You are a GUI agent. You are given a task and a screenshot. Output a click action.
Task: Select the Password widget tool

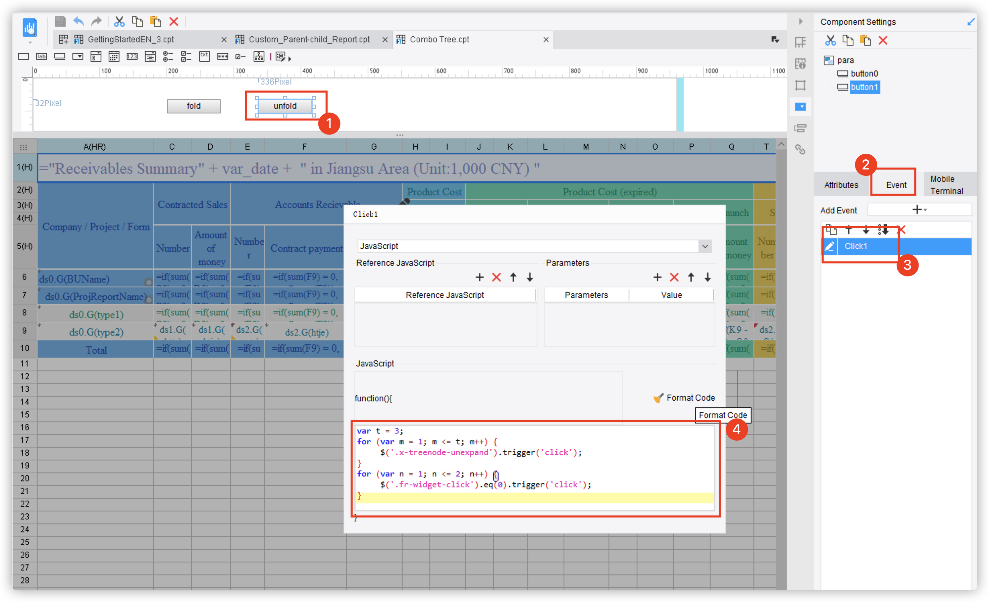(x=223, y=56)
